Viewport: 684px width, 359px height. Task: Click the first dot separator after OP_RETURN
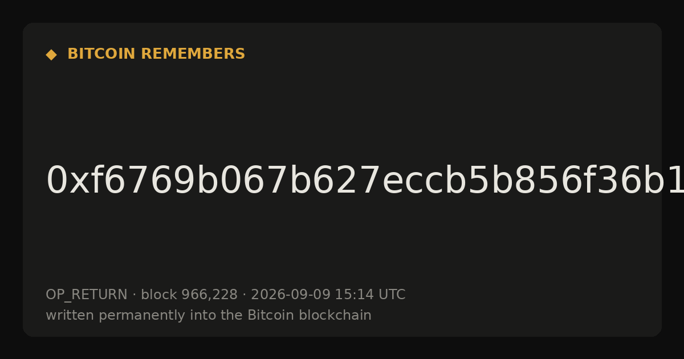click(135, 295)
